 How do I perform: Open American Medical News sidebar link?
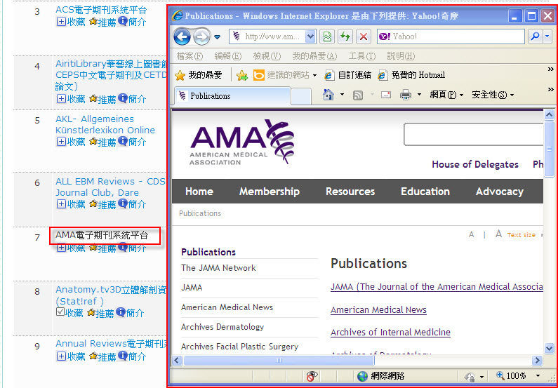click(x=227, y=307)
